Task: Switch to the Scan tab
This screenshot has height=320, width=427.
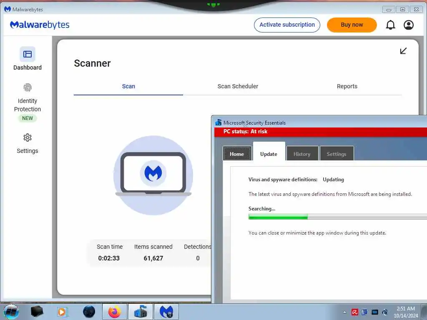Action: coord(128,86)
